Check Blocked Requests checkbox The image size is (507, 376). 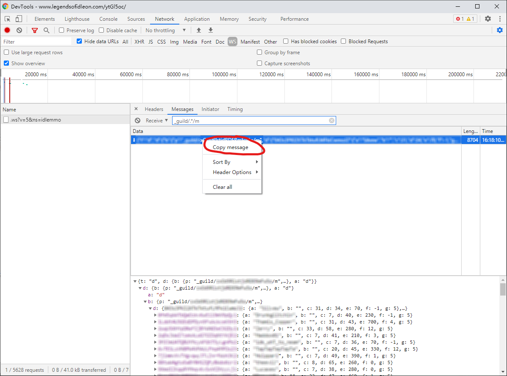click(x=343, y=41)
